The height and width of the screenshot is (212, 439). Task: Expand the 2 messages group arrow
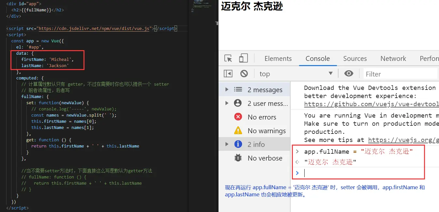tap(227, 90)
